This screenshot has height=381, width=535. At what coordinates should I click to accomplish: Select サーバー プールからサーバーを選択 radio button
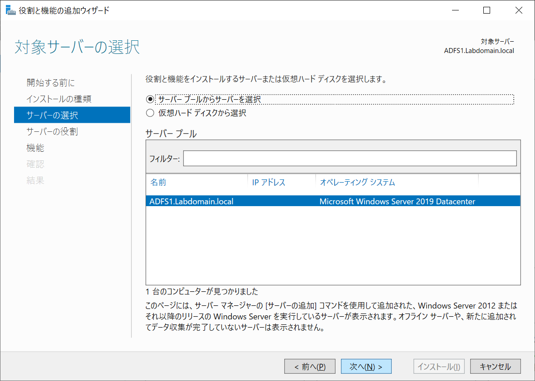[x=150, y=99]
